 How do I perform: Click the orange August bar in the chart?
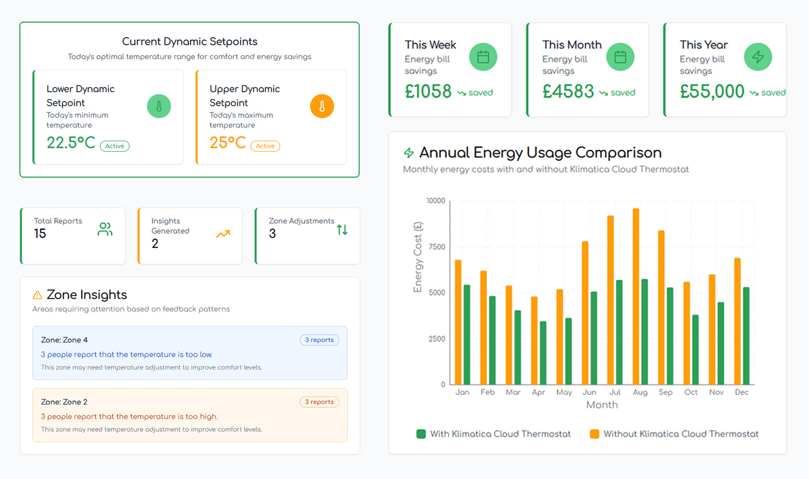pyautogui.click(x=636, y=296)
